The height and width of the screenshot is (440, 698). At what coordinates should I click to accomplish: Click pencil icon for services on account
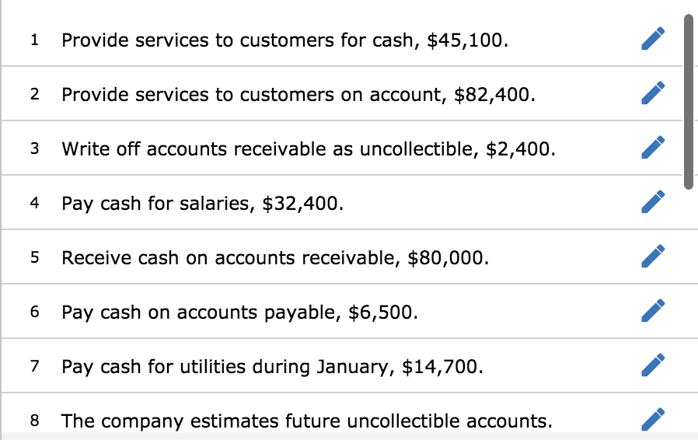tap(653, 93)
